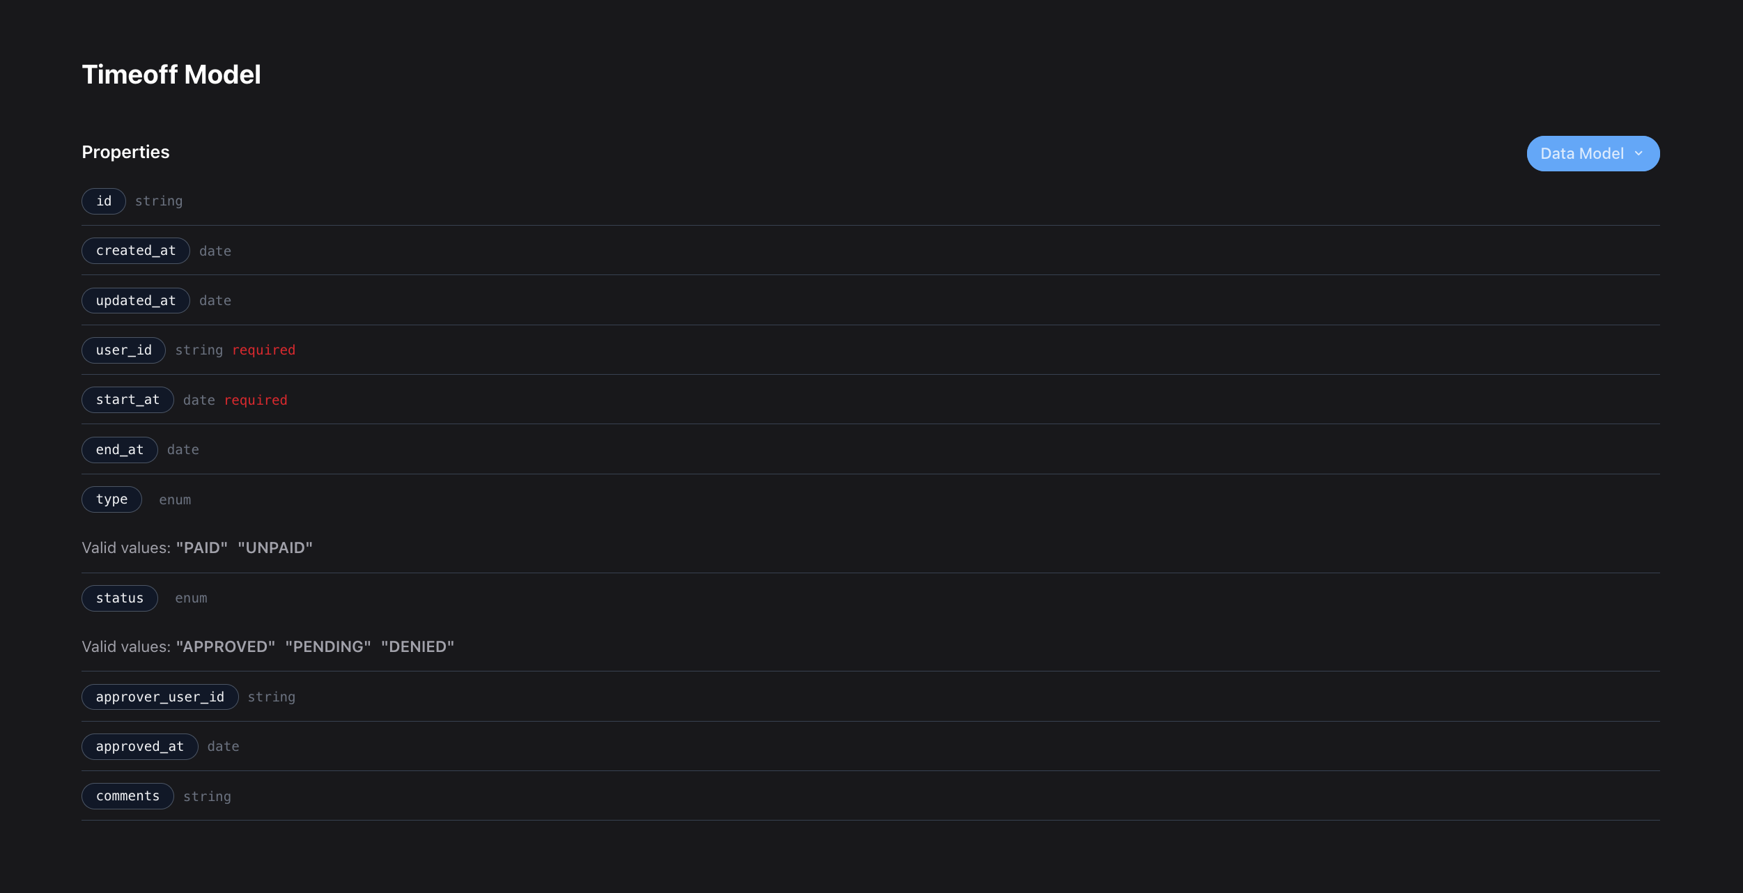The height and width of the screenshot is (893, 1743).
Task: Click the comments property badge
Action: 127,796
